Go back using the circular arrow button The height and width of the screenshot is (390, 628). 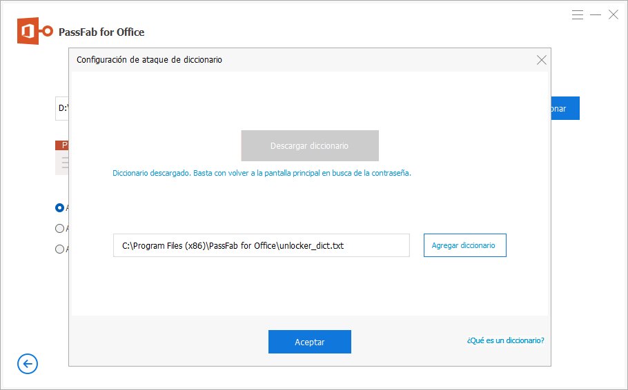tap(28, 364)
